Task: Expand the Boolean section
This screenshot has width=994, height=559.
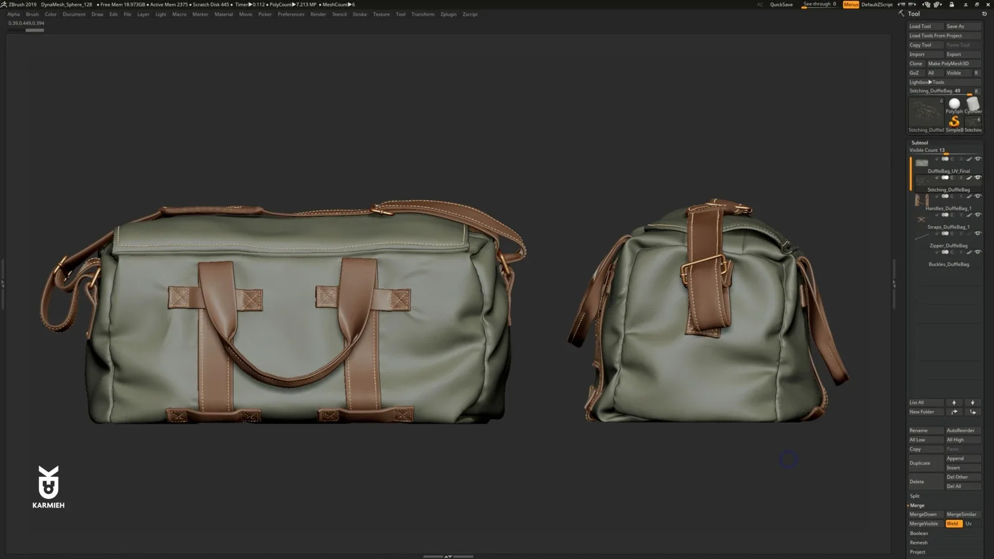Action: click(919, 533)
